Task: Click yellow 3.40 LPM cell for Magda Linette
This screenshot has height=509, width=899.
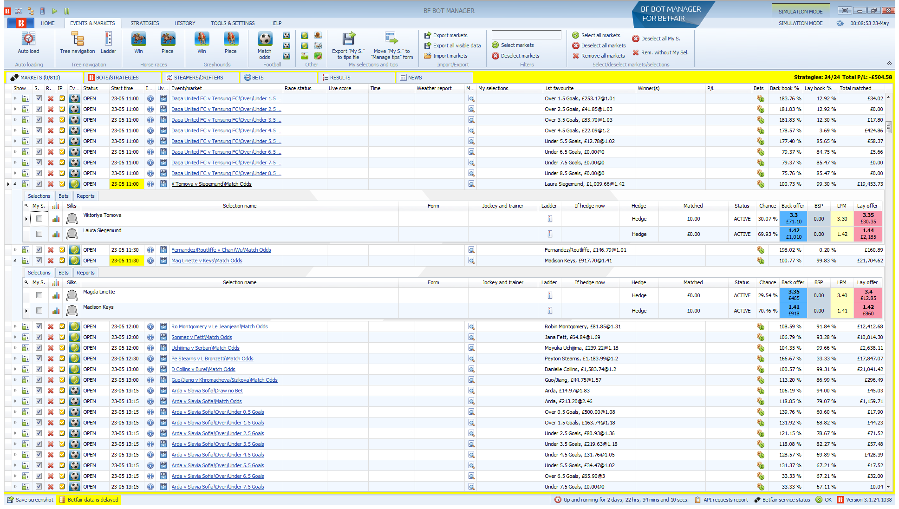Action: tap(842, 295)
